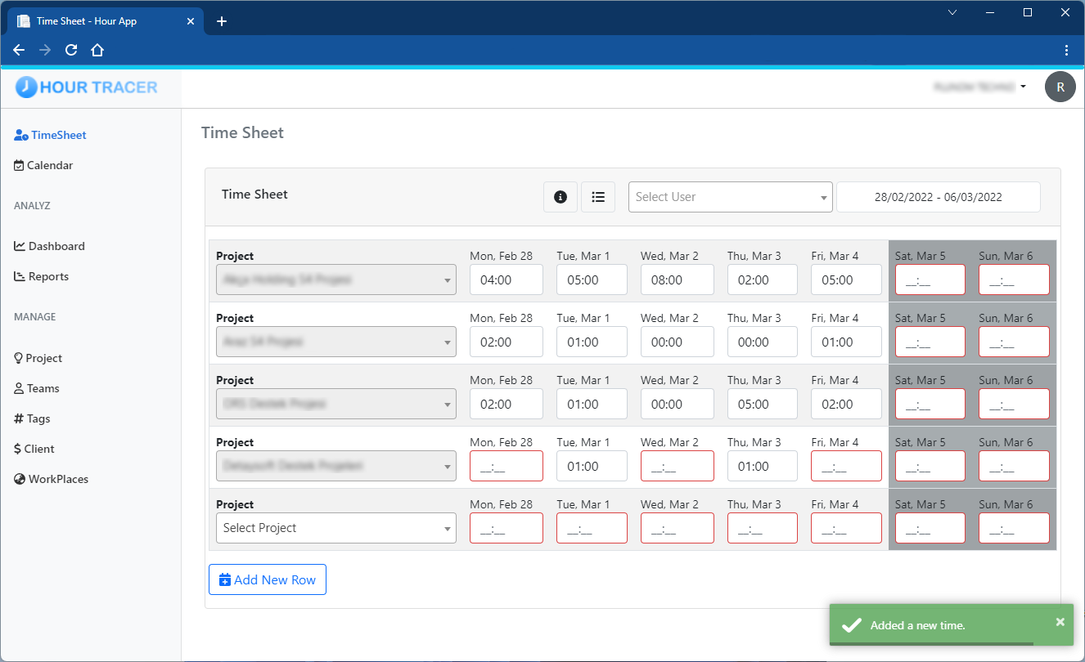This screenshot has width=1085, height=662.
Task: Click second row Monday 02:00 field
Action: (506, 342)
